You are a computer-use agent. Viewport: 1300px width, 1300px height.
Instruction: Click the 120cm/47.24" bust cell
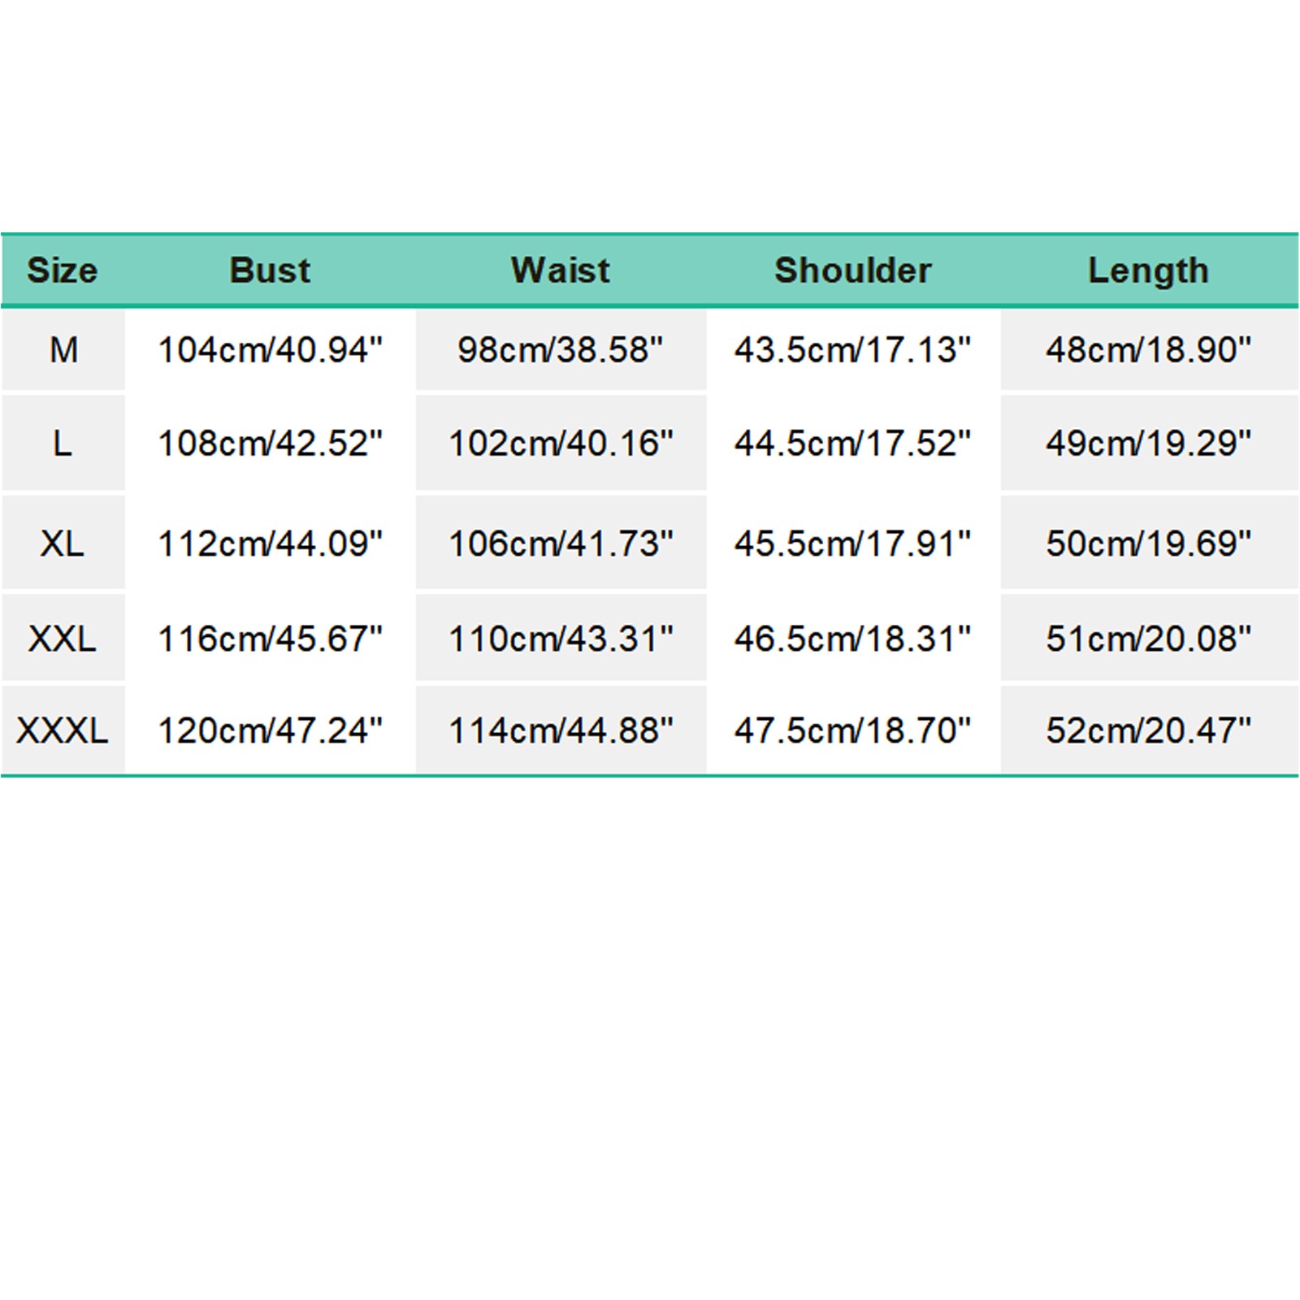(270, 730)
